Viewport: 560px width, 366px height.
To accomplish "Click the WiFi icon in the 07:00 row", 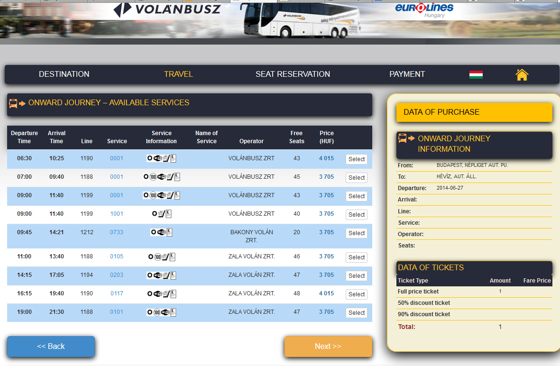I will click(x=162, y=177).
